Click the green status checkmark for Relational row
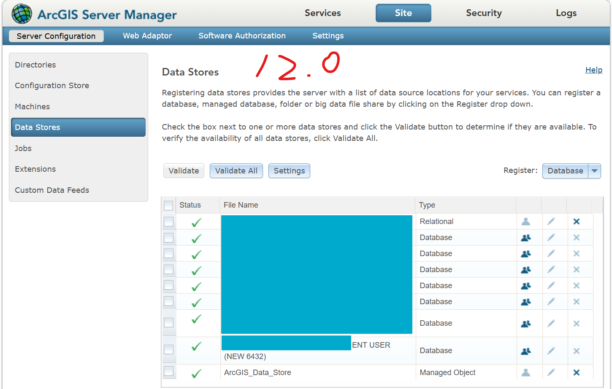Image resolution: width=612 pixels, height=389 pixels. 196,222
